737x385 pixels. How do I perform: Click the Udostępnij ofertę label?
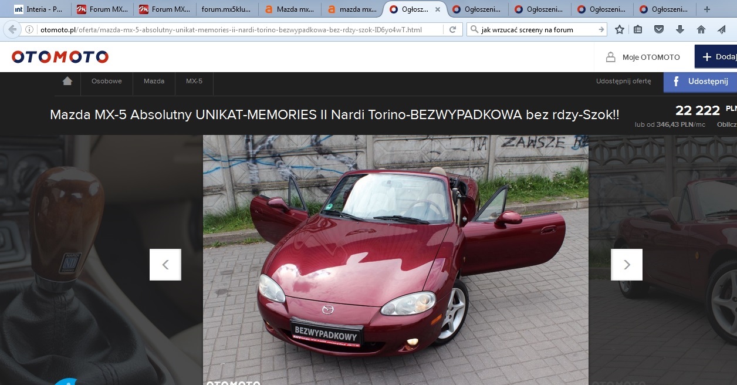pyautogui.click(x=624, y=82)
